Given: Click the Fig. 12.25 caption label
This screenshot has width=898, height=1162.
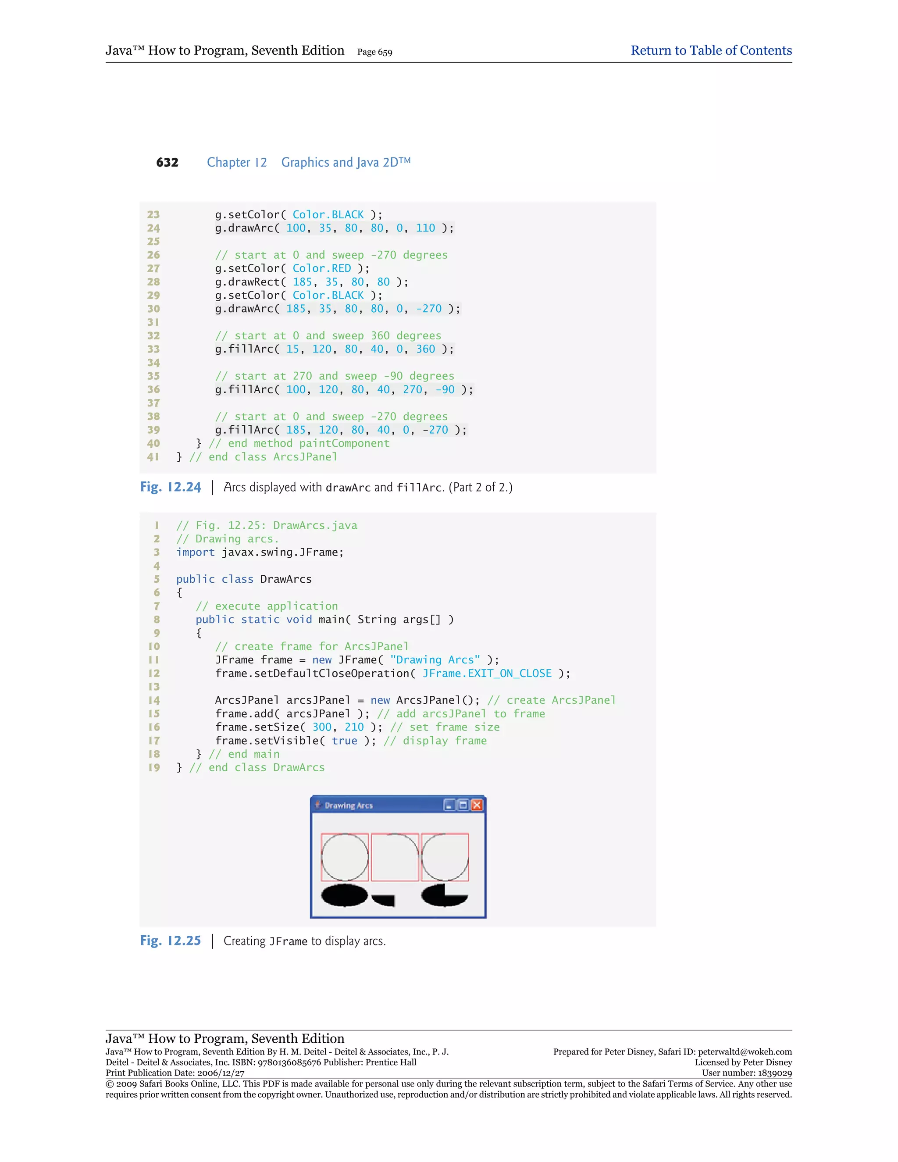Looking at the screenshot, I should [170, 941].
